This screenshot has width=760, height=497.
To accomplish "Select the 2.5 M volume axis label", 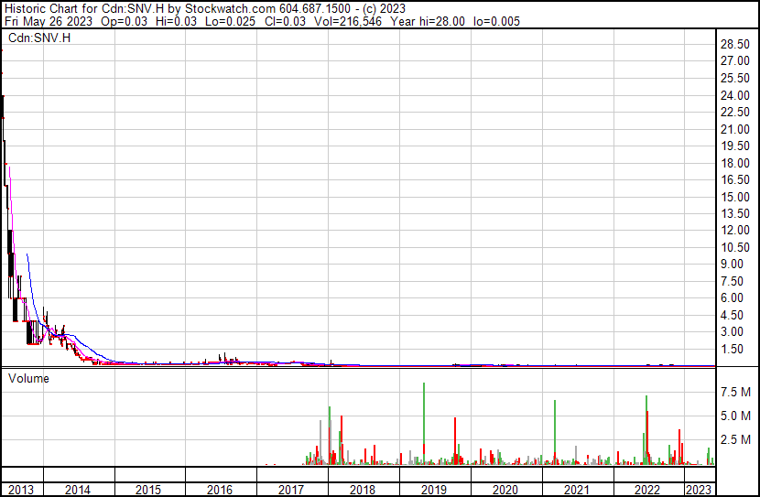I will tap(735, 440).
